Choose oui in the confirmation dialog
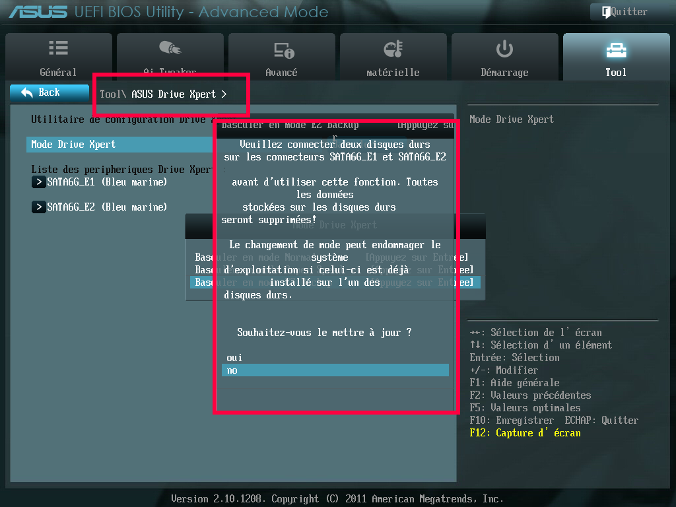Viewport: 676px width, 507px height. click(x=335, y=358)
